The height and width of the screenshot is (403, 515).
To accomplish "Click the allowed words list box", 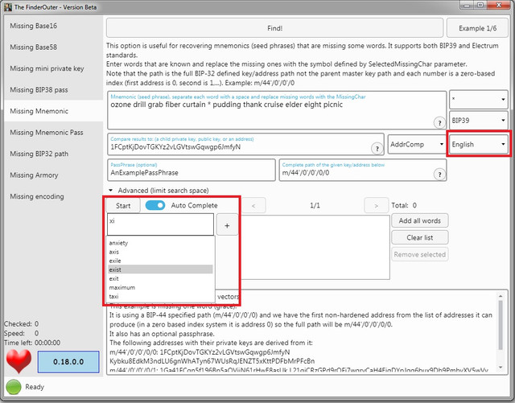I will tap(315, 247).
